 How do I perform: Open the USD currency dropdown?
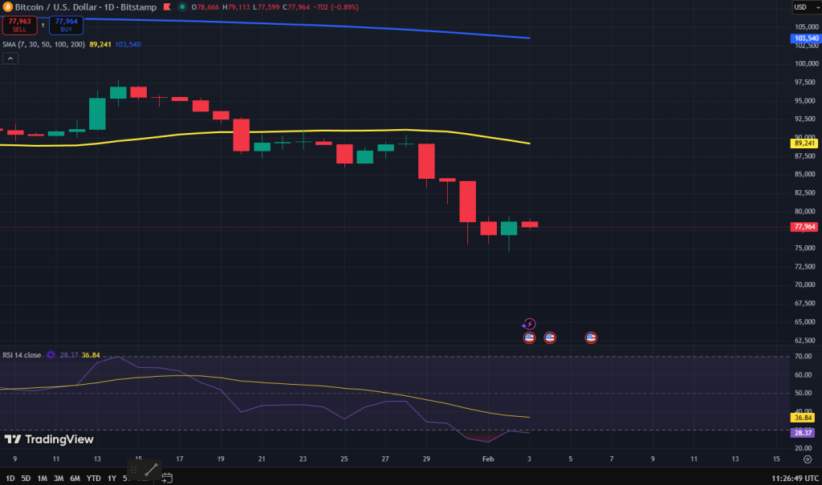tap(806, 6)
